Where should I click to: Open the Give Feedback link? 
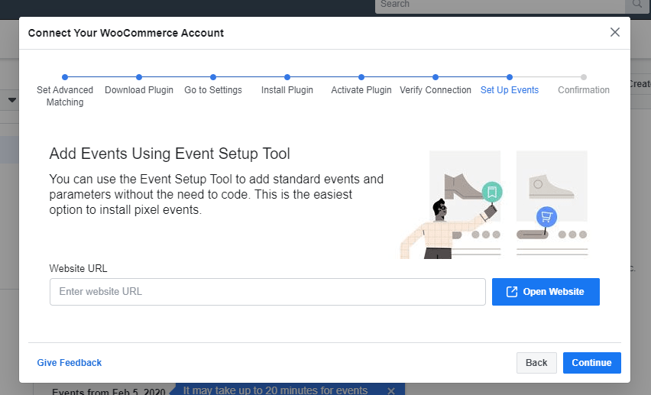click(70, 363)
